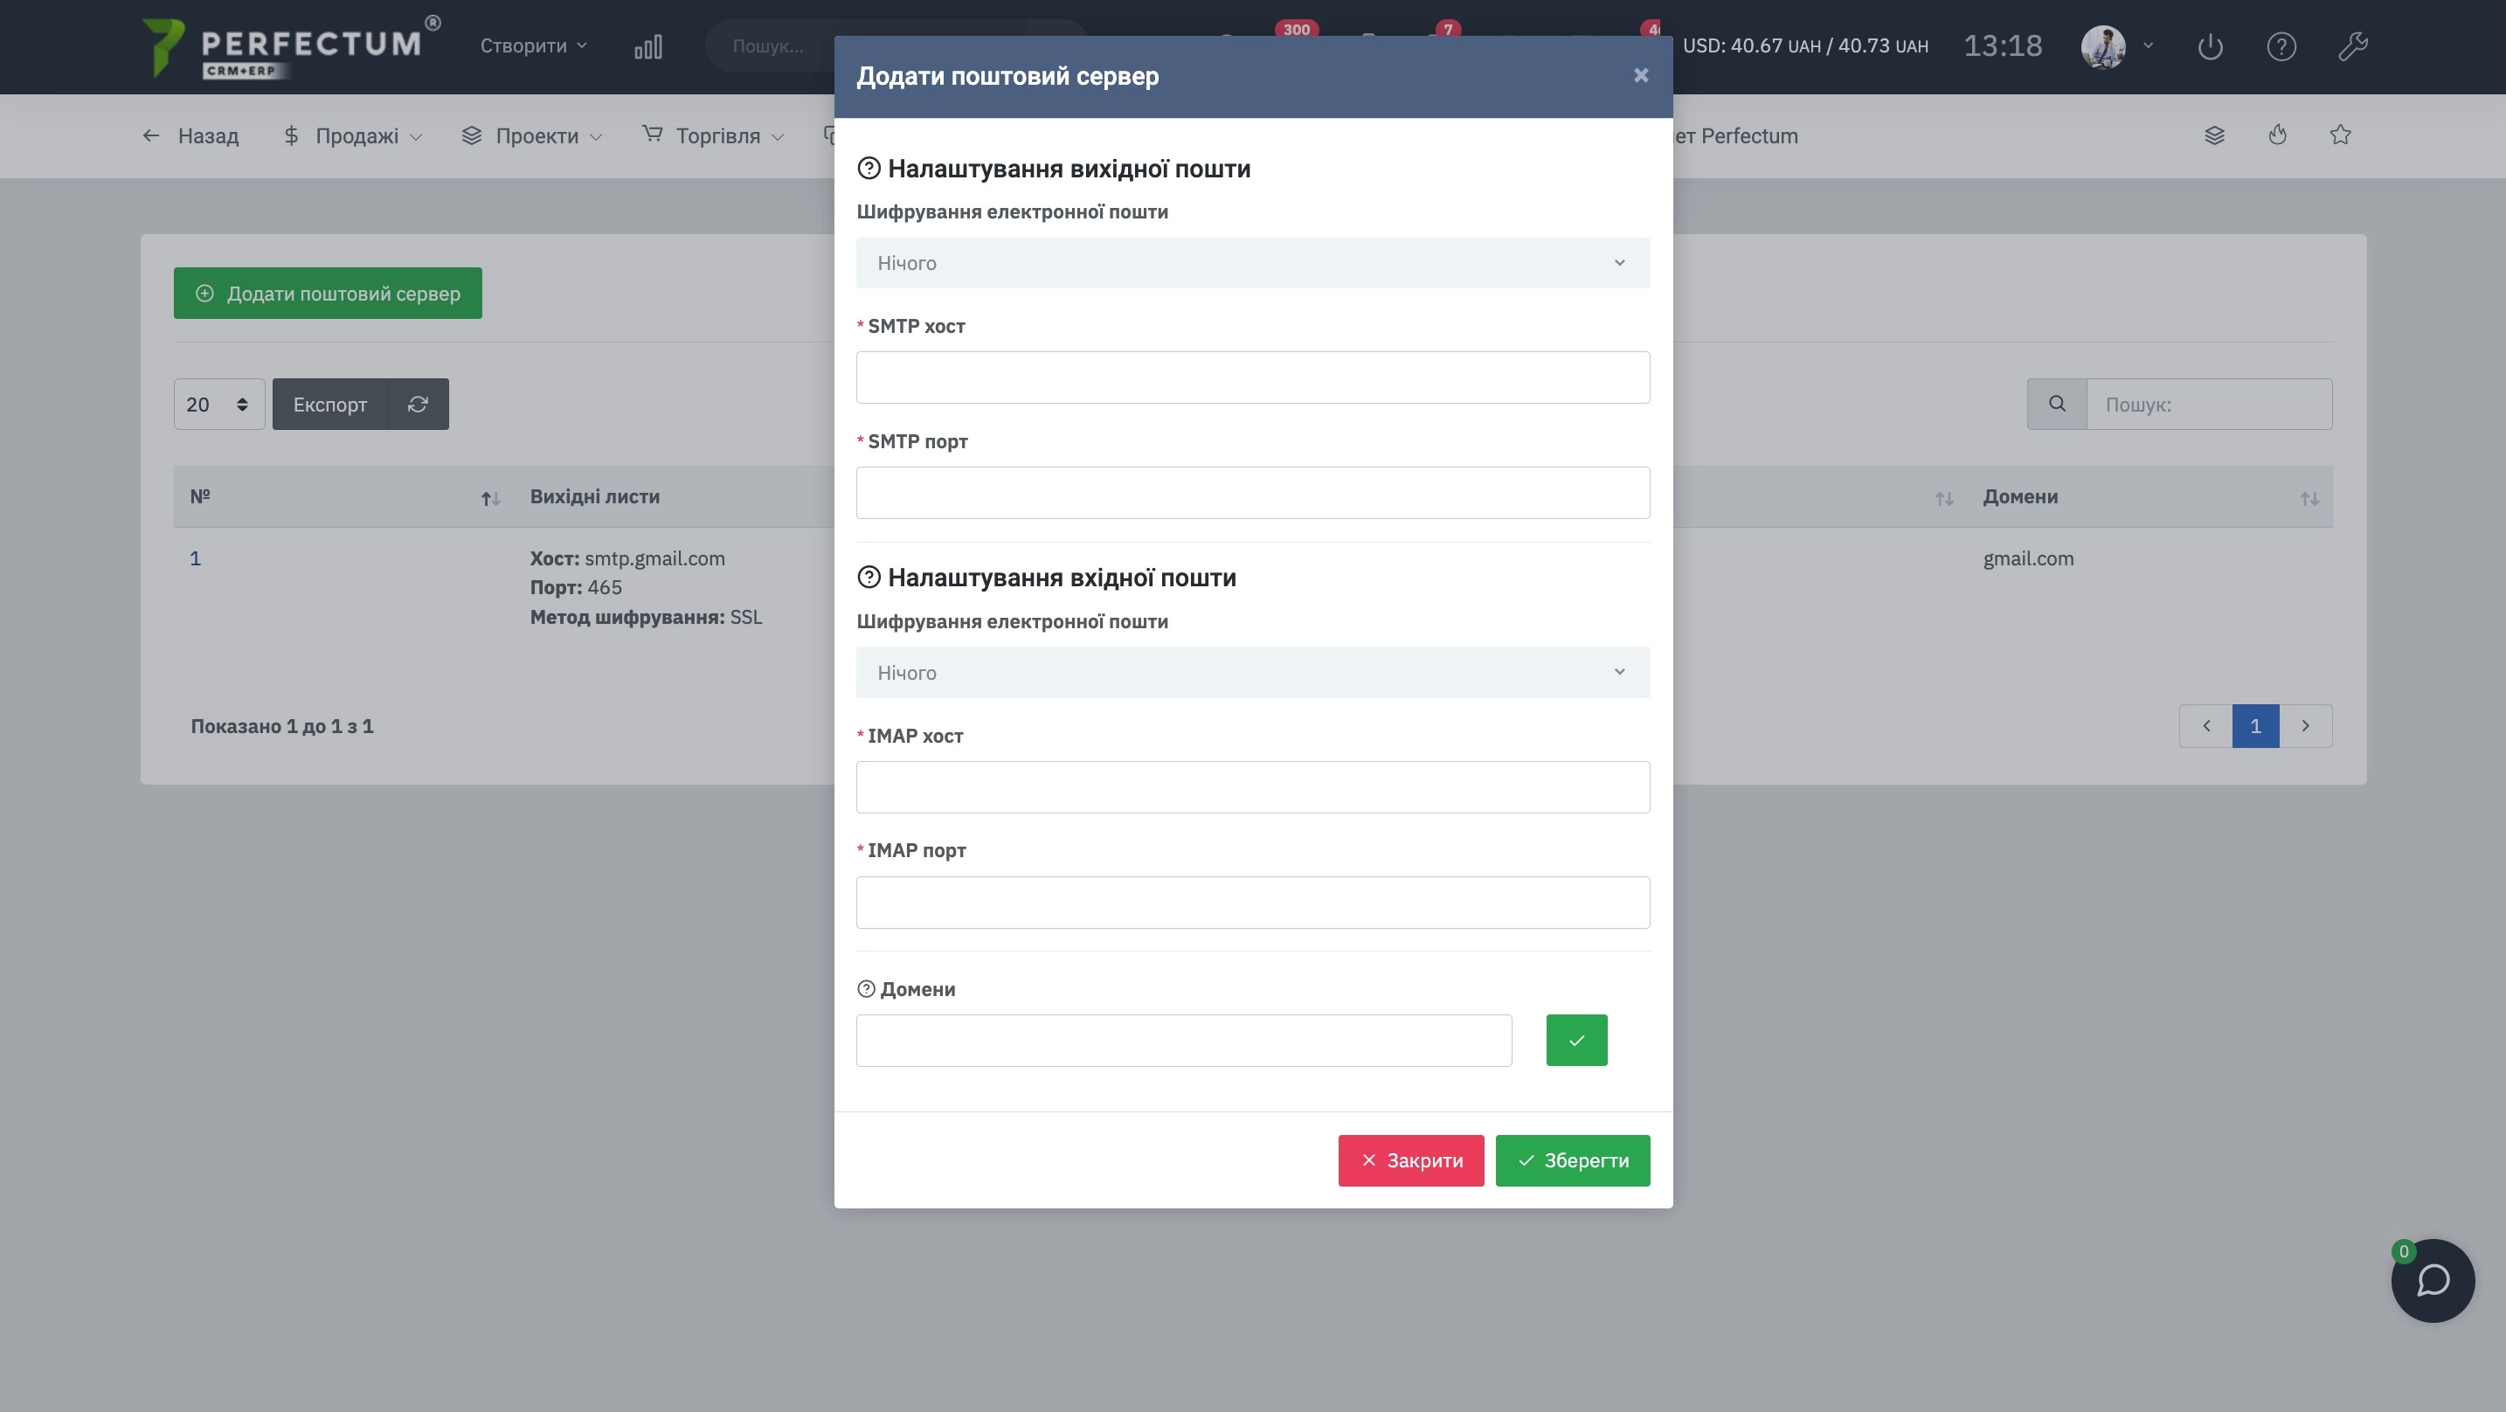
Task: Go to next page arrow in pagination
Action: (x=2305, y=726)
